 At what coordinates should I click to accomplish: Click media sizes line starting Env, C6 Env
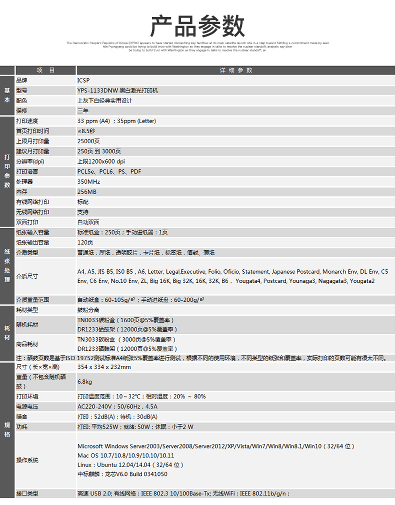(x=226, y=281)
